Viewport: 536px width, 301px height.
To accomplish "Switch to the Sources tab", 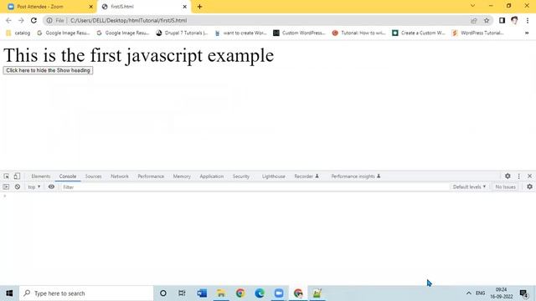I will [x=93, y=176].
